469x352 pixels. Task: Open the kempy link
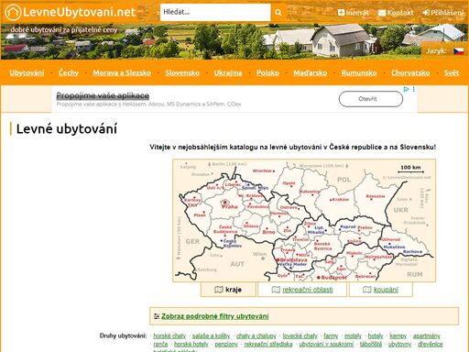398,335
